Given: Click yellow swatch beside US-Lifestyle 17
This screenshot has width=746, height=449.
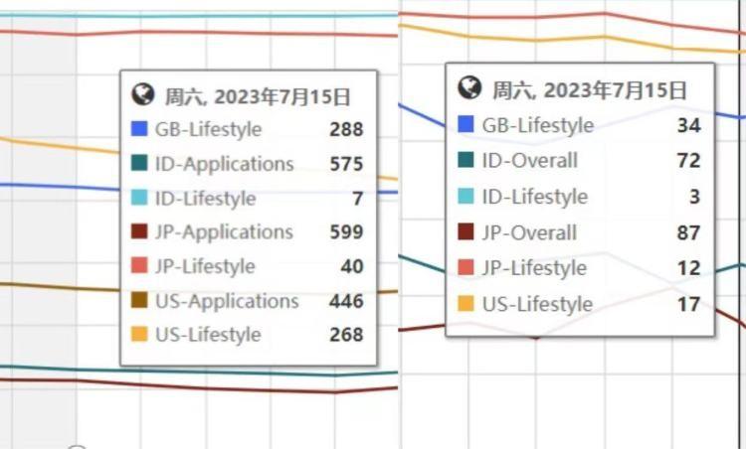Looking at the screenshot, I should (x=466, y=305).
